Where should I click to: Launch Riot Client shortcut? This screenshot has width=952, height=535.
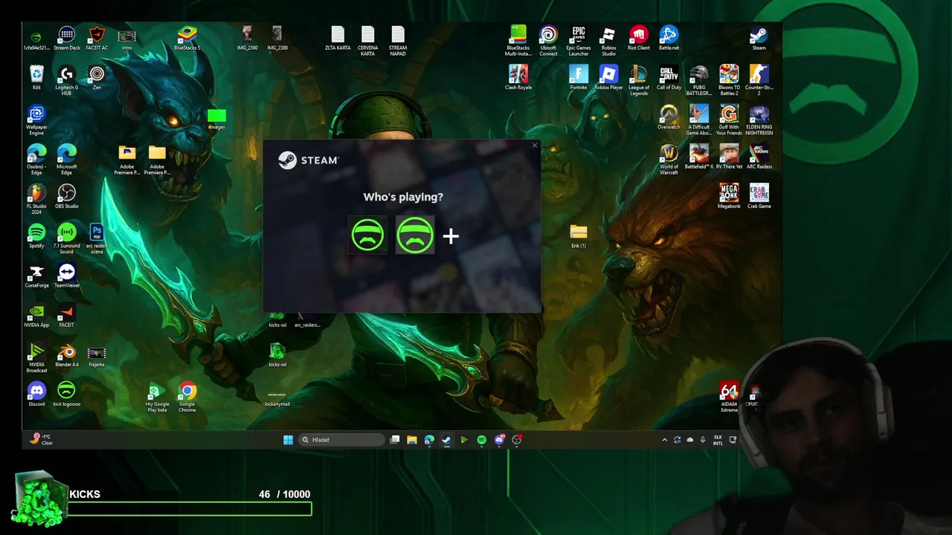638,39
